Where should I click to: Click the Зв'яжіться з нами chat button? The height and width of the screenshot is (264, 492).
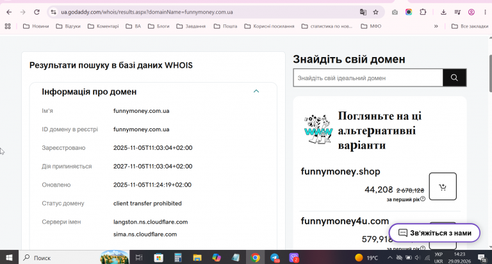pos(434,233)
